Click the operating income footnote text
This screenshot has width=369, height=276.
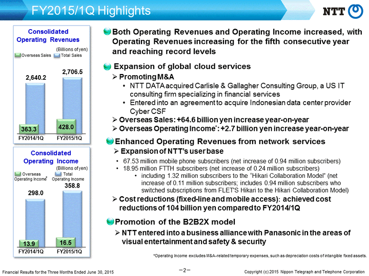(260, 256)
